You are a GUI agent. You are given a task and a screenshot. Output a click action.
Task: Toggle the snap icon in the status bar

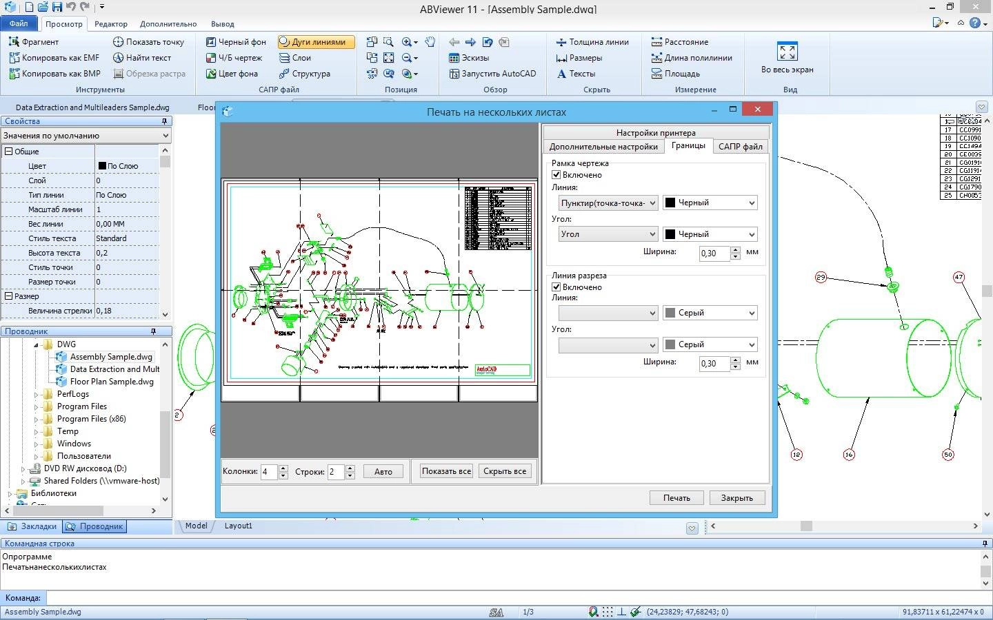click(x=594, y=612)
